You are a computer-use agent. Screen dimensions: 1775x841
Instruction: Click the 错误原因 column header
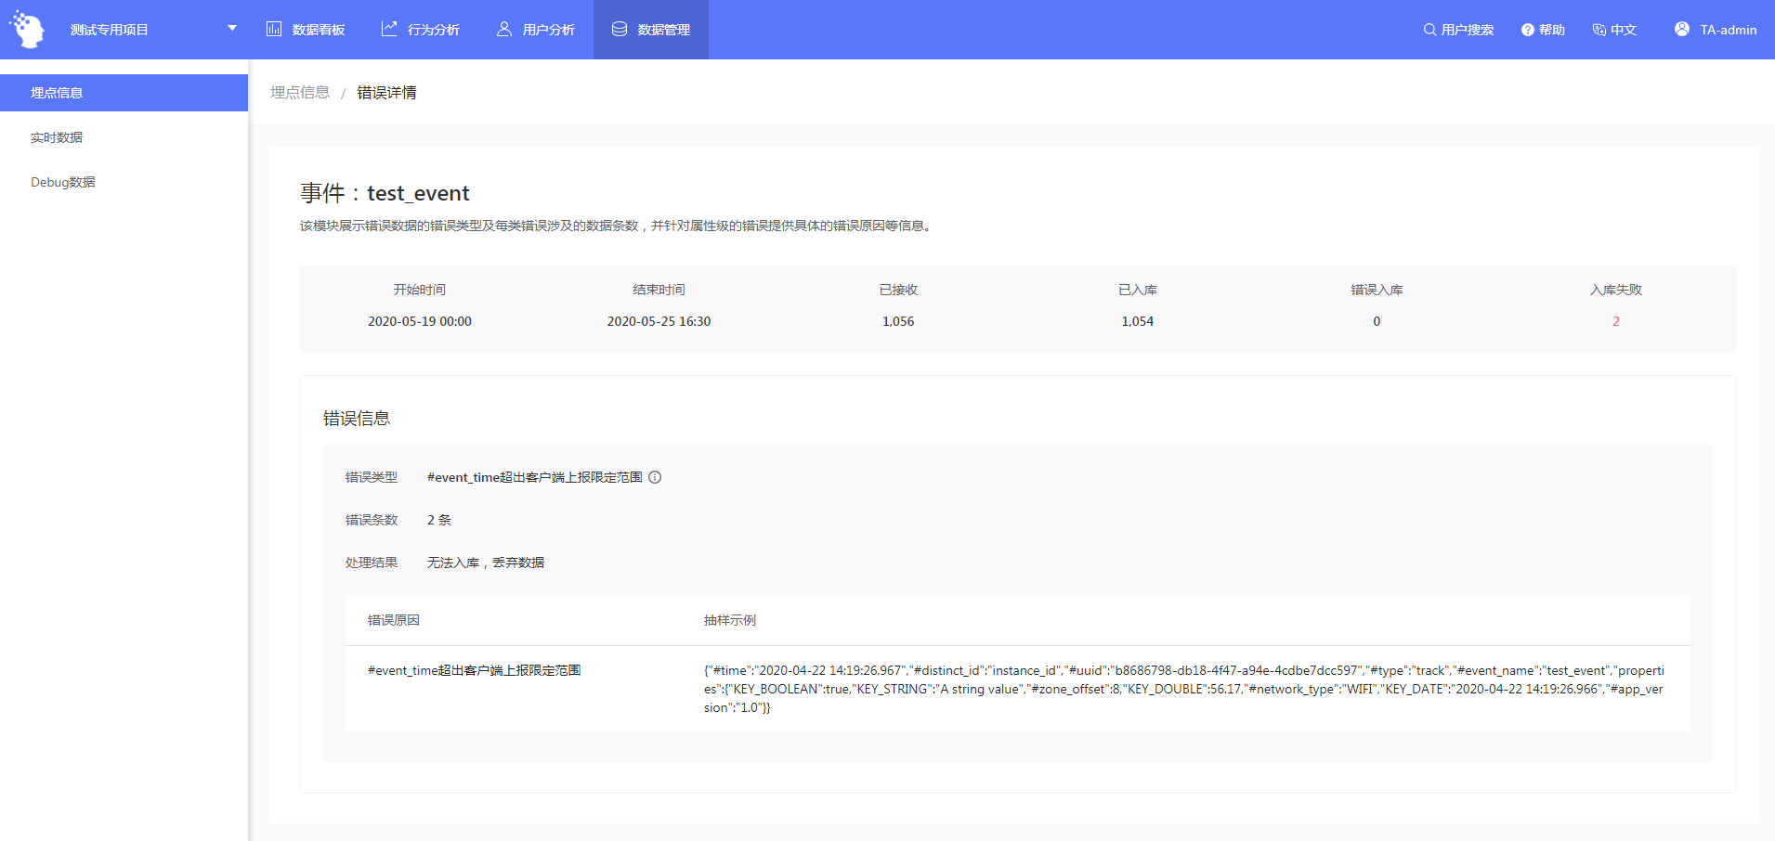(x=394, y=620)
